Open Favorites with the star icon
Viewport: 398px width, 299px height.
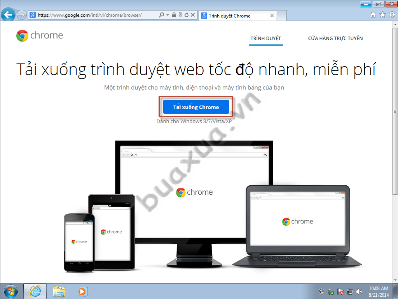(382, 15)
